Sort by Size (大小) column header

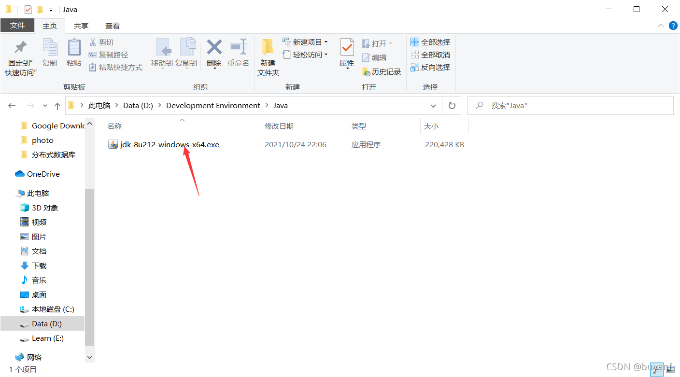pos(431,126)
